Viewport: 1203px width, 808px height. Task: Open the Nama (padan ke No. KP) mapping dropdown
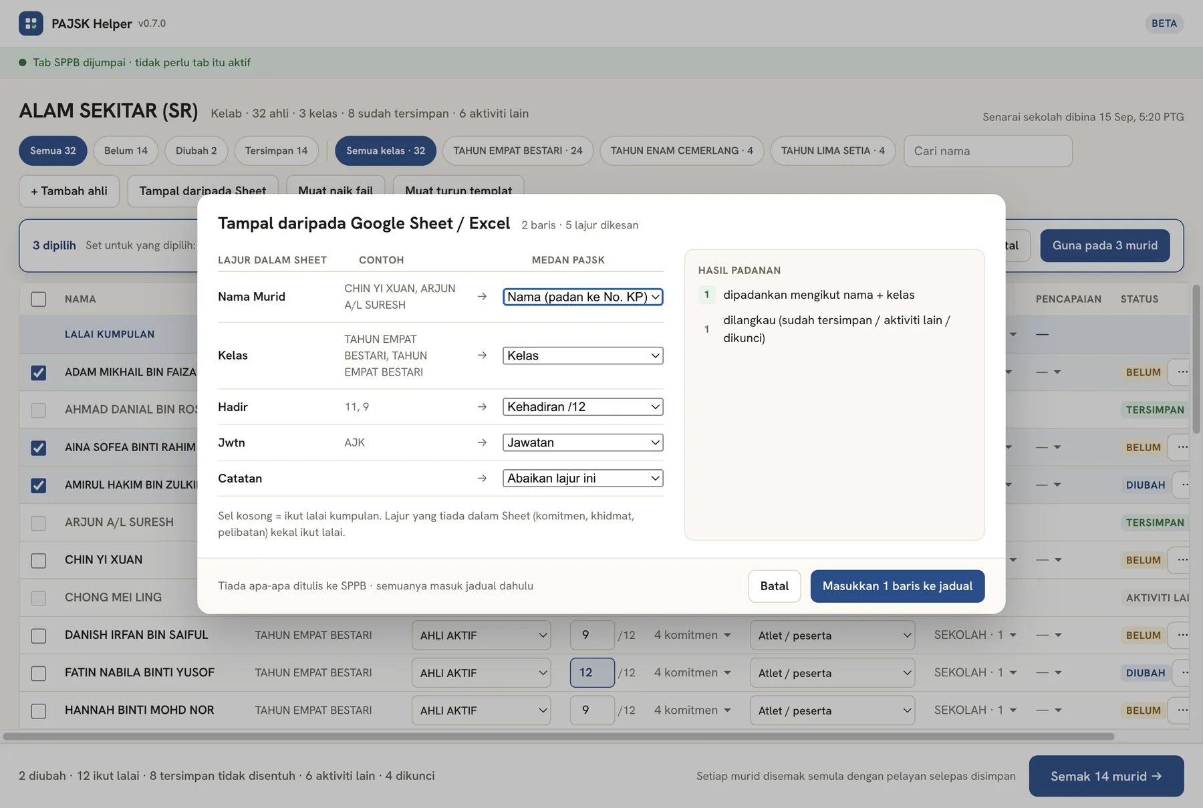[x=583, y=297]
